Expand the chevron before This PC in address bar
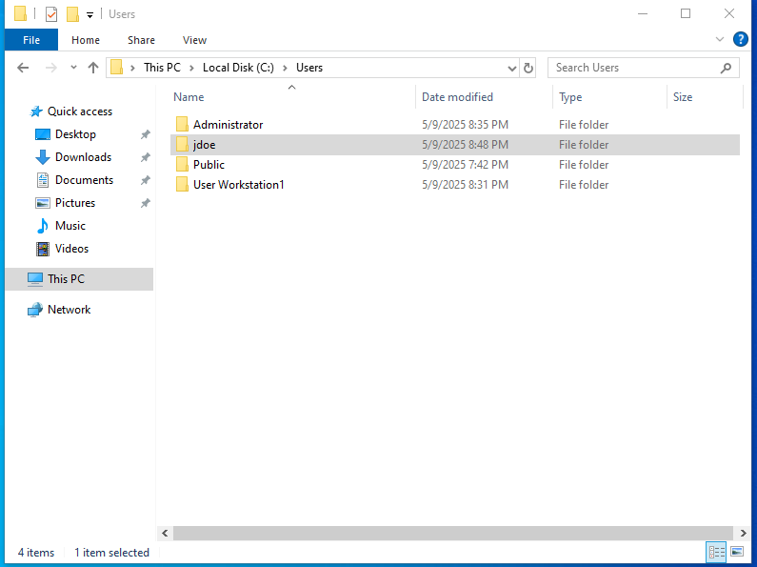The image size is (757, 567). [132, 68]
